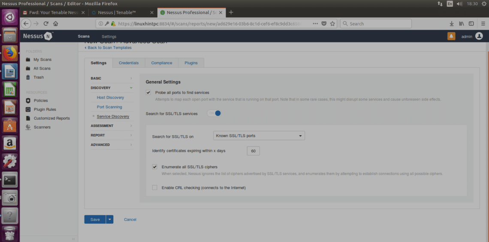Select the Settings tab of the scan editor
This screenshot has height=242, width=489.
click(99, 63)
